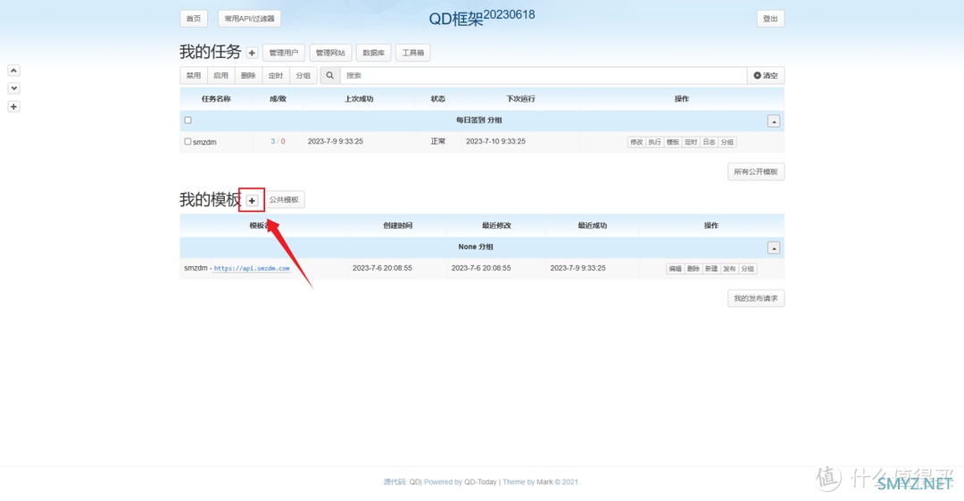Click 模板 for smzdm task
This screenshot has height=501, width=964.
(673, 142)
